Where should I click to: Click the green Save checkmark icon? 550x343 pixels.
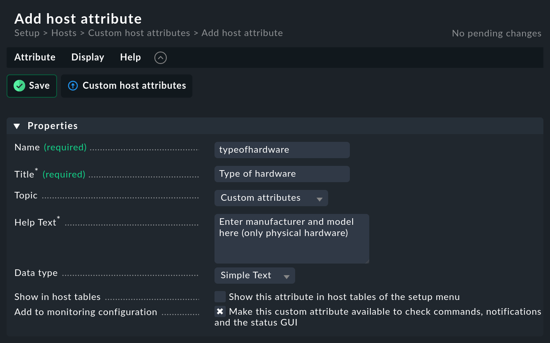click(x=19, y=86)
